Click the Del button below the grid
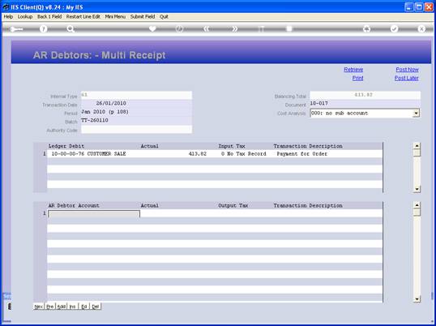 click(96, 307)
